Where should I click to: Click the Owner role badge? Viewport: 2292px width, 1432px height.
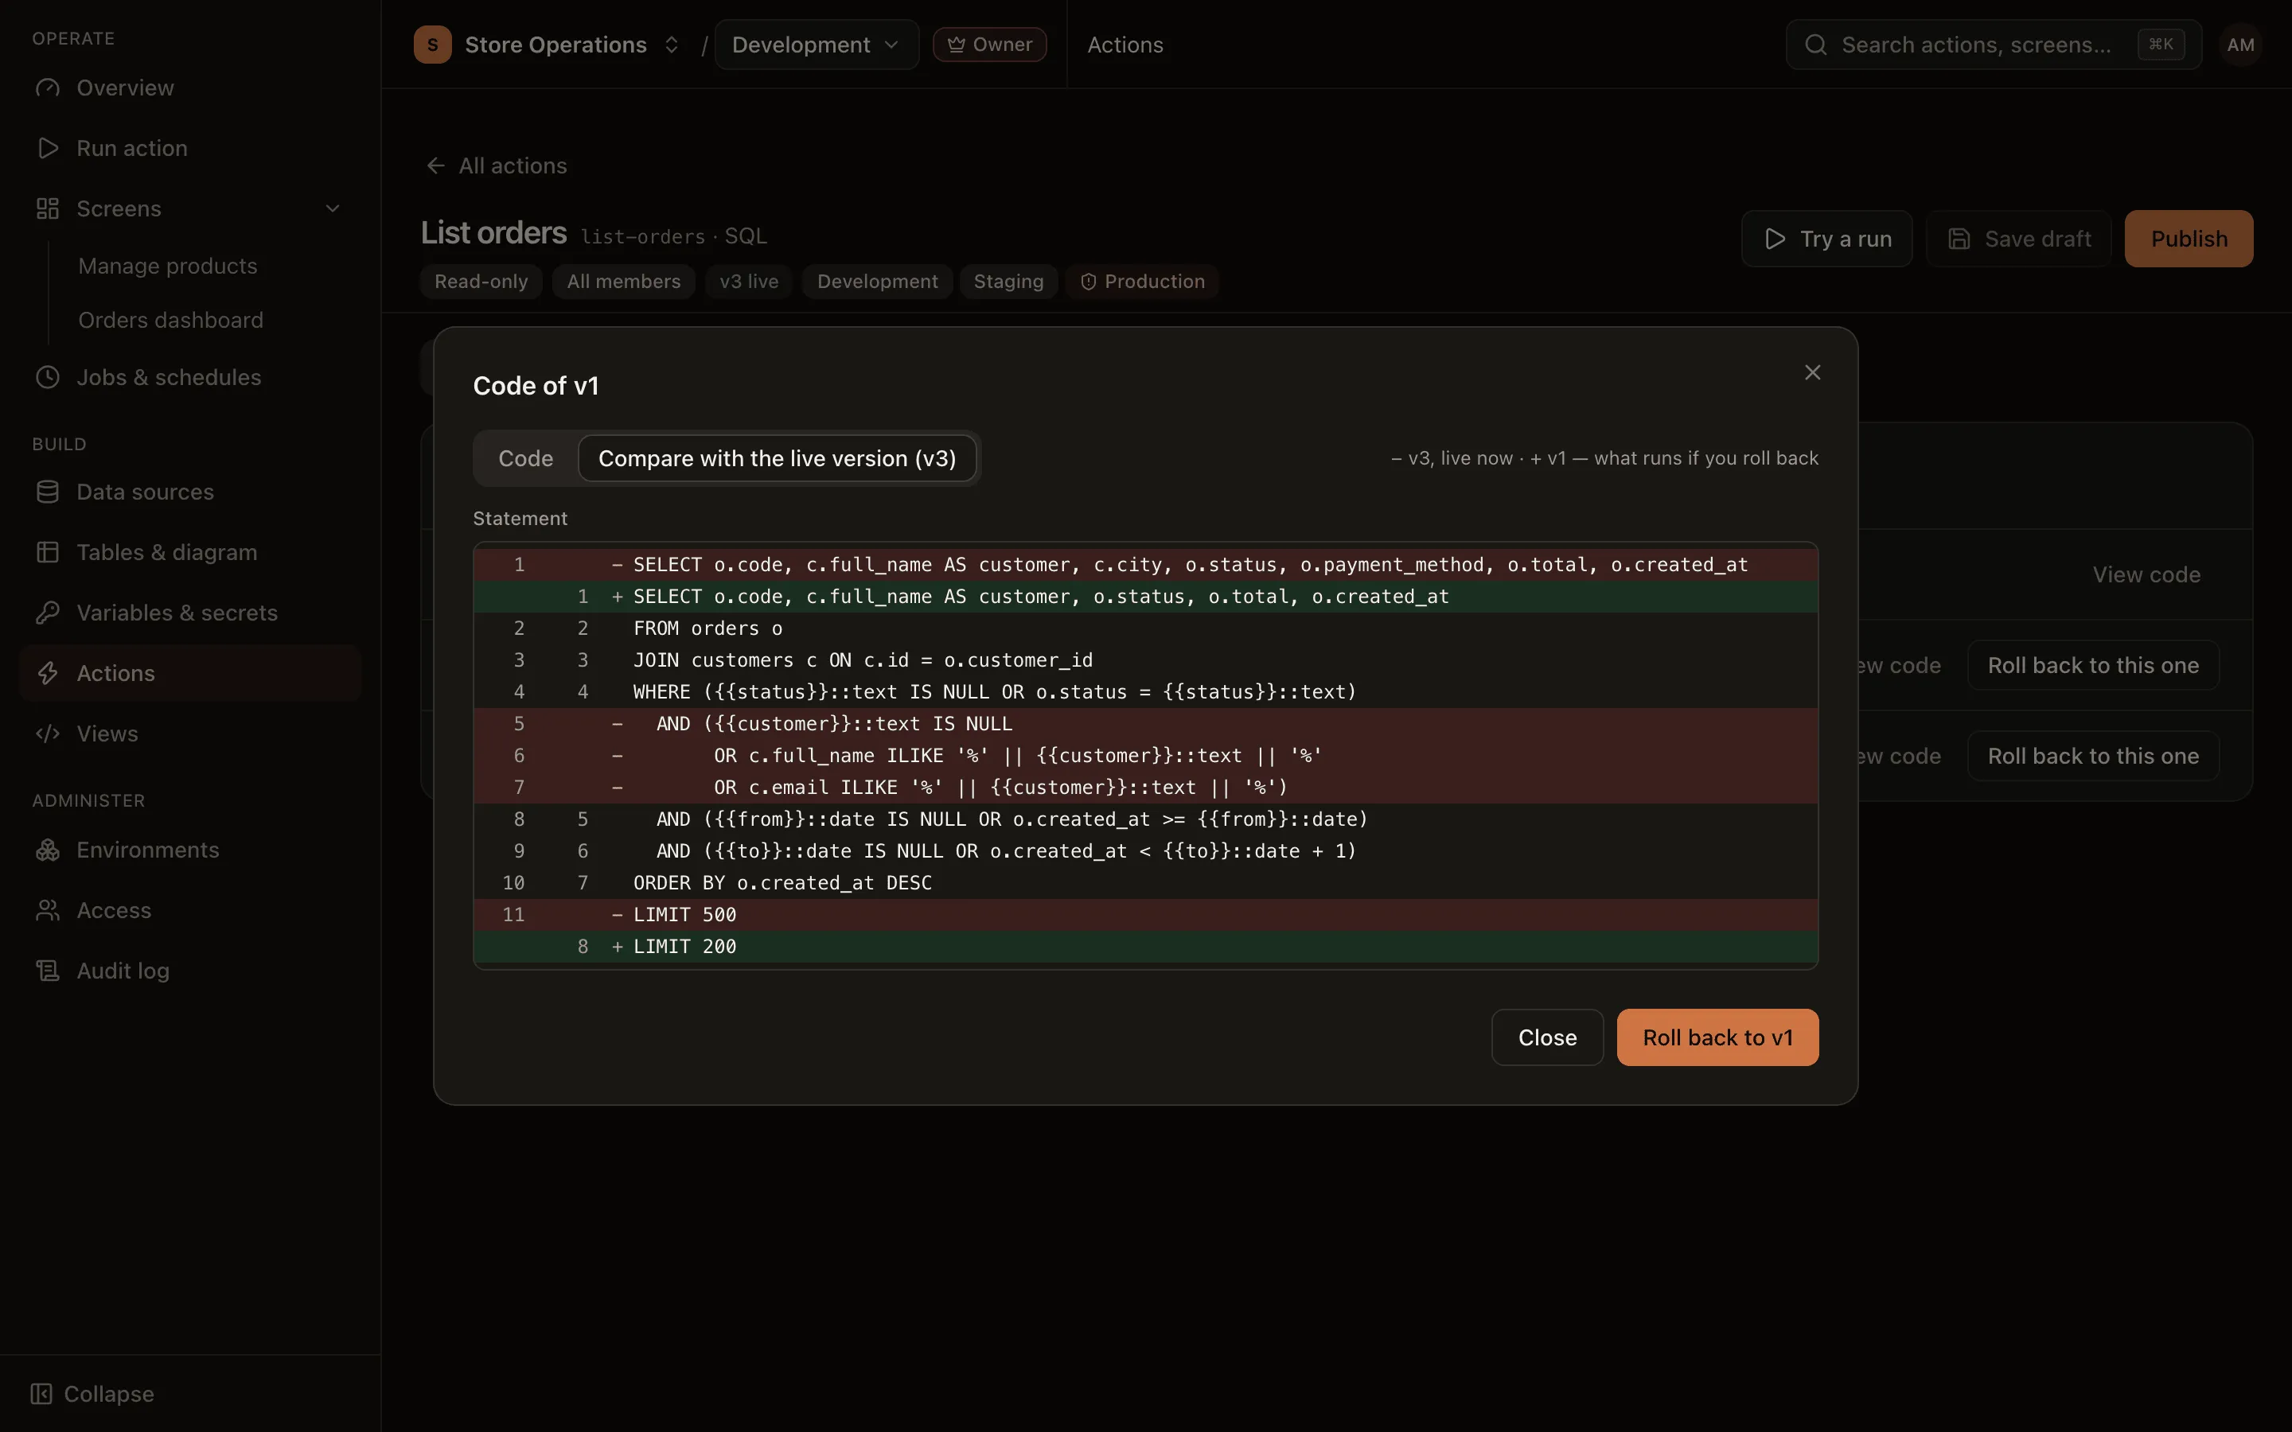[990, 45]
